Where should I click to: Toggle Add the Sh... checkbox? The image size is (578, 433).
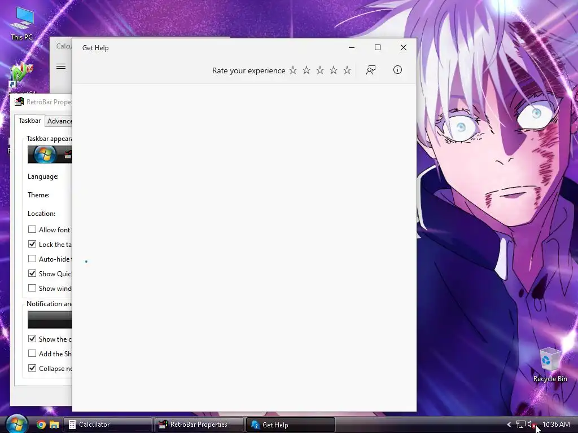click(x=32, y=354)
